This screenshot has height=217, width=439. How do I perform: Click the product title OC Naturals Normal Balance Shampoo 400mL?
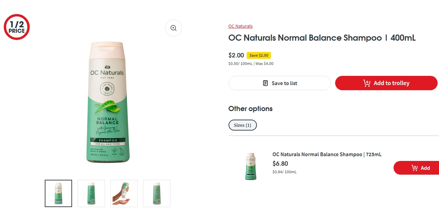[322, 38]
